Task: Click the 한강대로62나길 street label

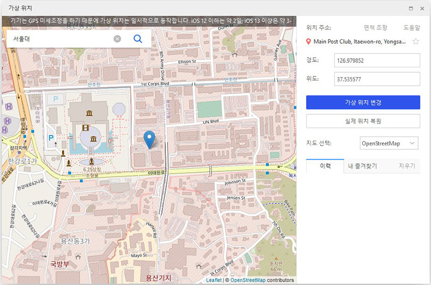Action: coord(30,184)
